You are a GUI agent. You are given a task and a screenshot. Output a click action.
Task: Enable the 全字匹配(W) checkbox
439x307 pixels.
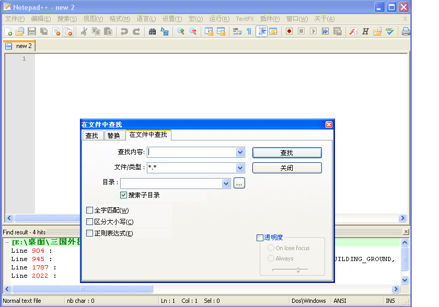[x=89, y=210]
